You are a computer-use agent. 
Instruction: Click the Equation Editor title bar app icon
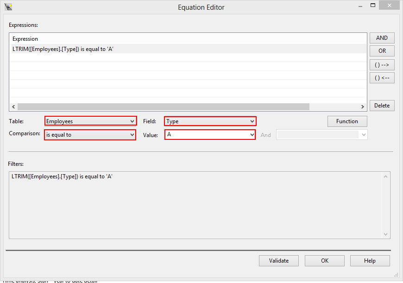pos(8,7)
